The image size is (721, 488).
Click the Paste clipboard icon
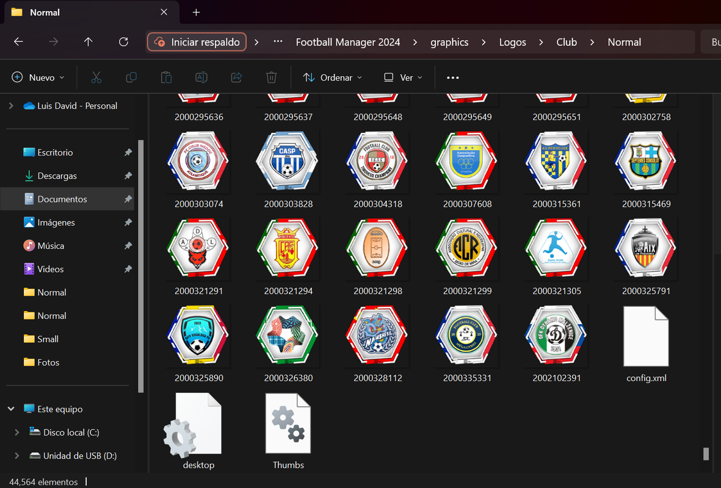[x=166, y=77]
